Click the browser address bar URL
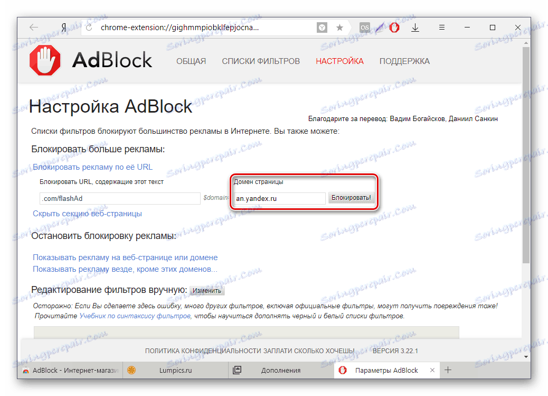This screenshot has width=548, height=396. pos(179,27)
